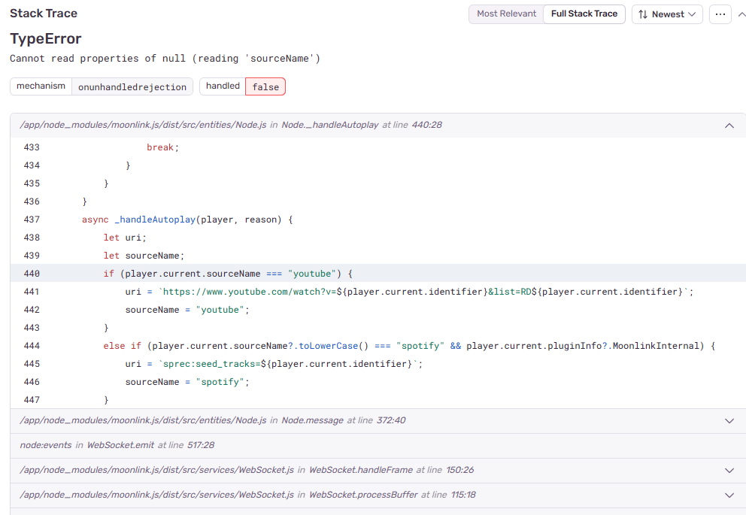Screen dimensions: 746x515
Task: Click the Node._handleAutoplay frame file path
Action: [143, 125]
